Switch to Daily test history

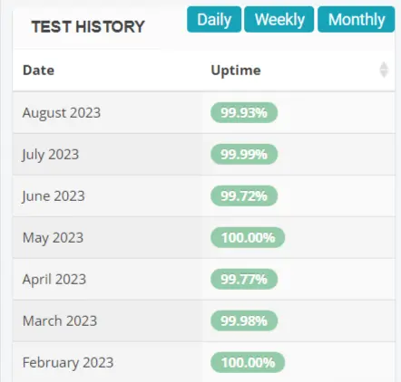pos(214,19)
